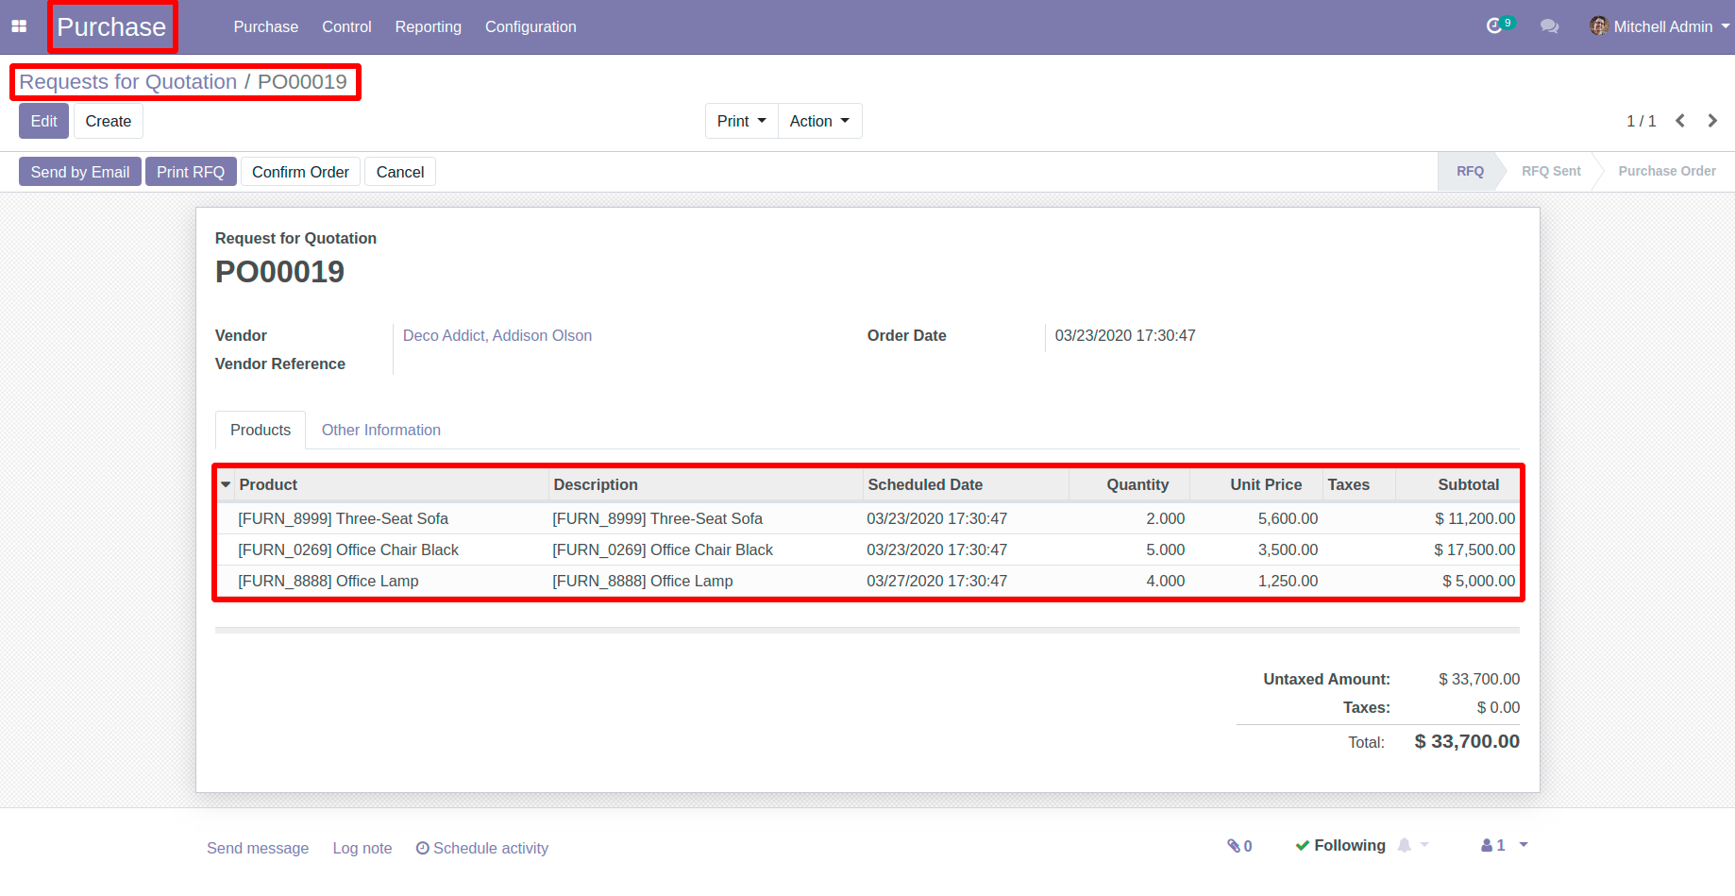Click the Log note link
1735x896 pixels.
tap(362, 848)
